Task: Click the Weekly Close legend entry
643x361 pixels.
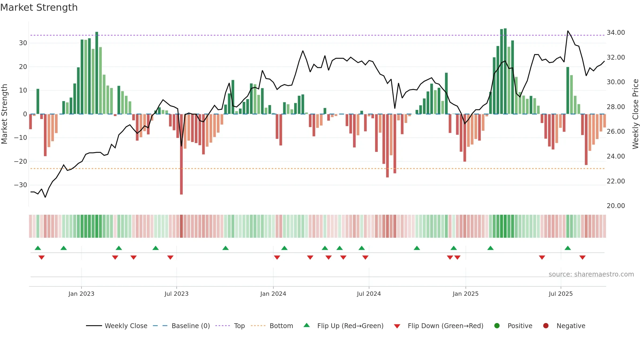Action: click(x=117, y=326)
